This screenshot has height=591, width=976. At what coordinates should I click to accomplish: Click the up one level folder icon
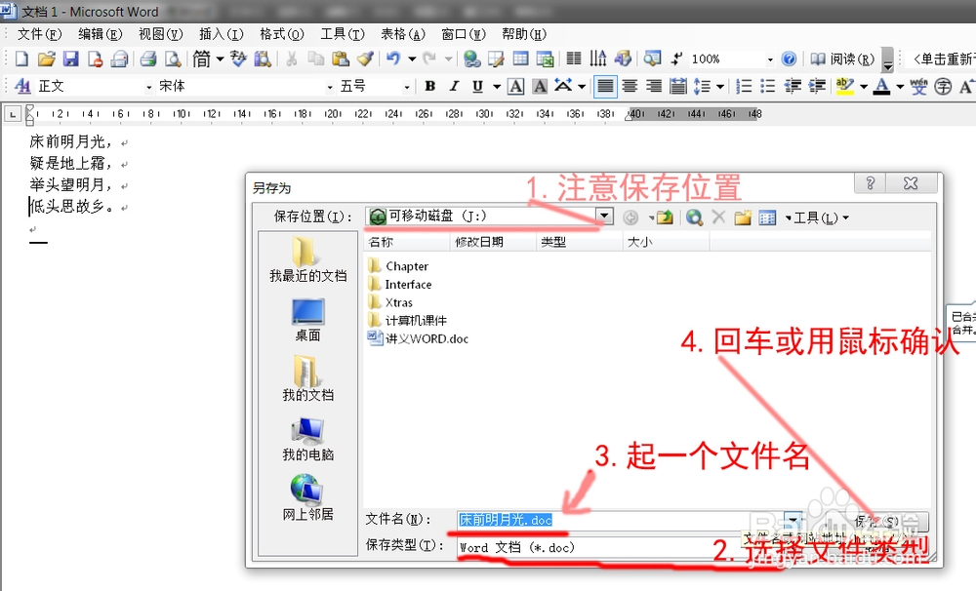[x=665, y=217]
